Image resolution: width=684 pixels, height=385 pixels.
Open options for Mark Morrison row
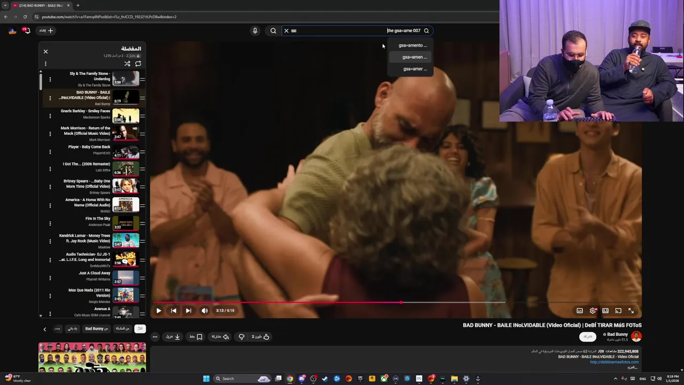[50, 134]
